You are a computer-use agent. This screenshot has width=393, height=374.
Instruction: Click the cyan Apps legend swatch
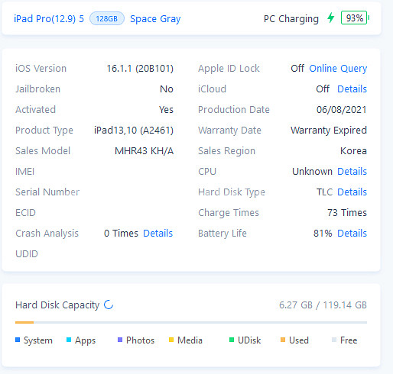click(69, 340)
